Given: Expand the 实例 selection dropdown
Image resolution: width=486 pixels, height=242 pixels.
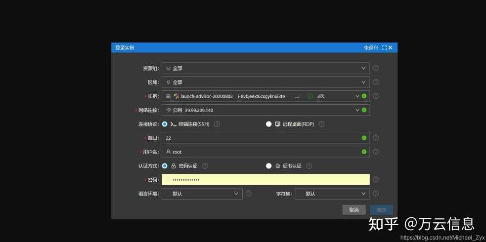Looking at the screenshot, I should tap(265, 96).
